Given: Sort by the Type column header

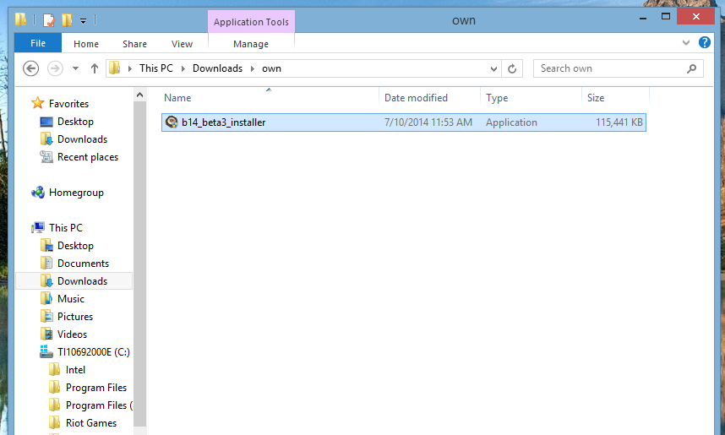Looking at the screenshot, I should (497, 98).
